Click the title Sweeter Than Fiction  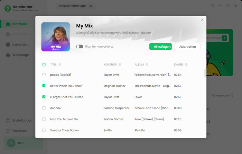click(x=64, y=130)
